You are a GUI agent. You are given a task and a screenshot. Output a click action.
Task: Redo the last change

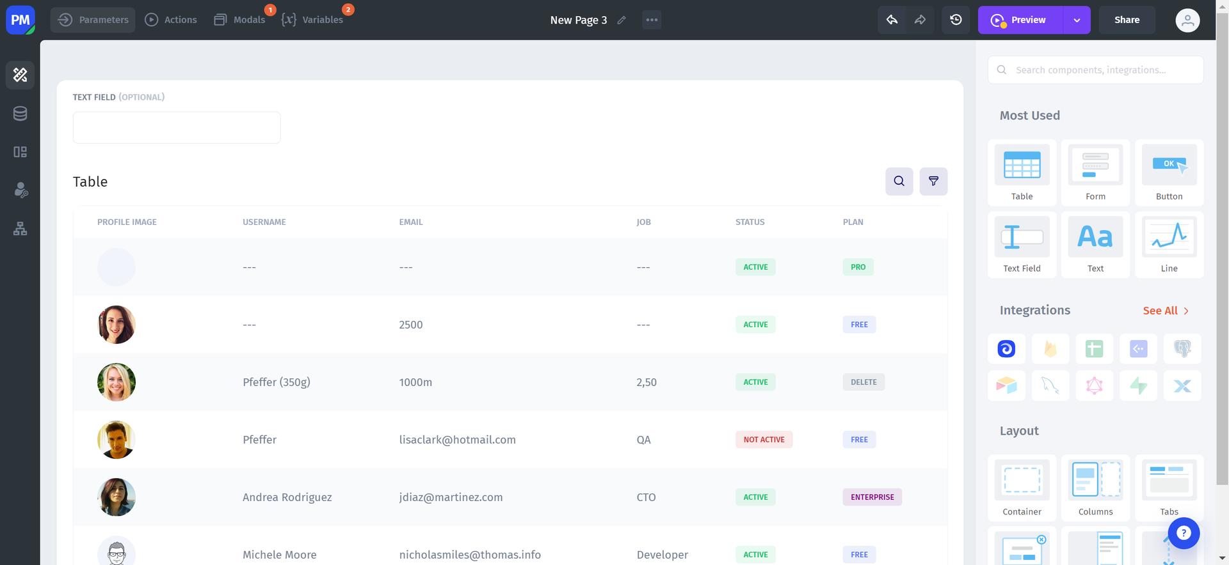tap(920, 20)
